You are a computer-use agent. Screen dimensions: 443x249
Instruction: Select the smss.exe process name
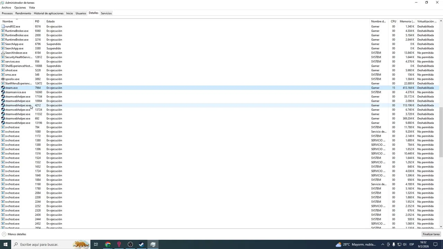11,75
